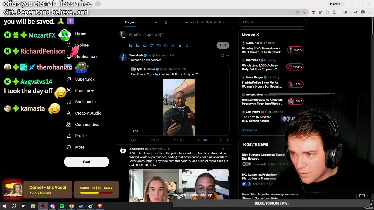Click Grok icon on Elon Musk's post
374x210 pixels.
222,55
